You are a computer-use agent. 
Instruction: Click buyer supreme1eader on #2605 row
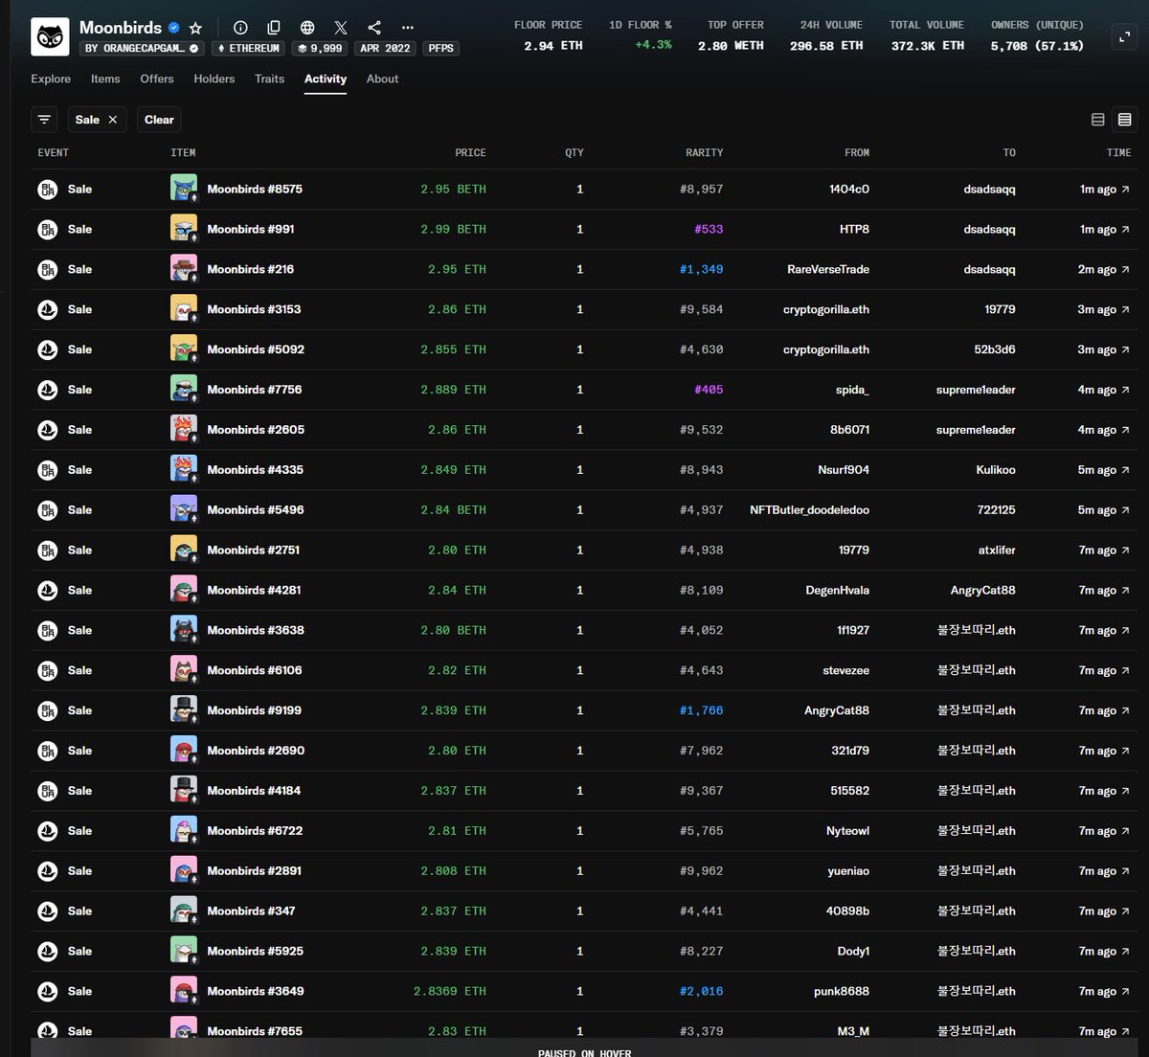976,430
